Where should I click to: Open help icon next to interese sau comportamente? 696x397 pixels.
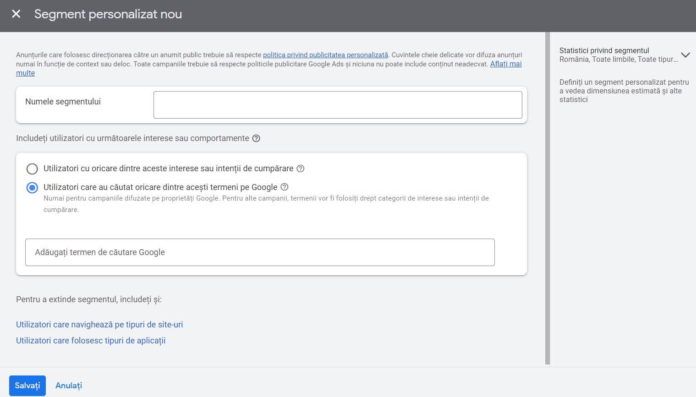256,138
